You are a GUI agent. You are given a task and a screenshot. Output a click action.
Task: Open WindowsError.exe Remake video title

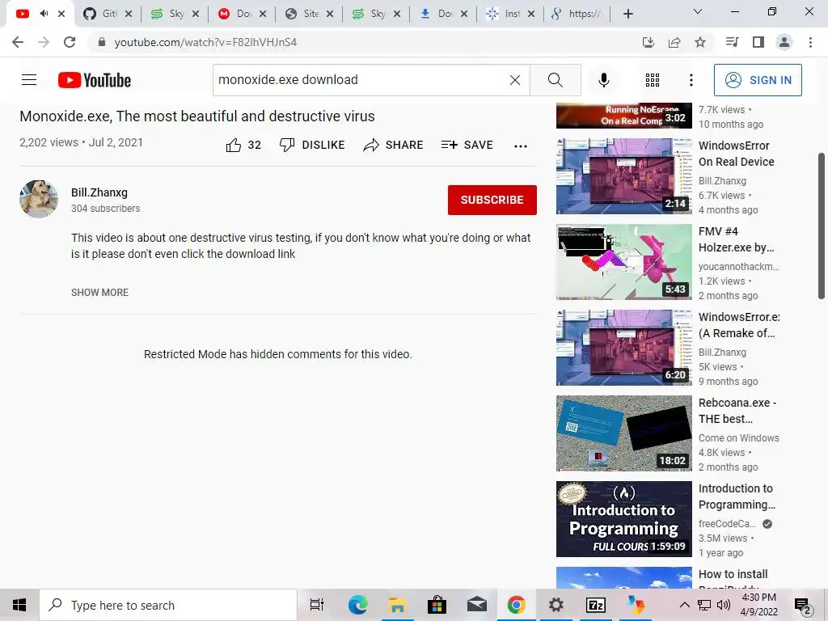pos(739,325)
